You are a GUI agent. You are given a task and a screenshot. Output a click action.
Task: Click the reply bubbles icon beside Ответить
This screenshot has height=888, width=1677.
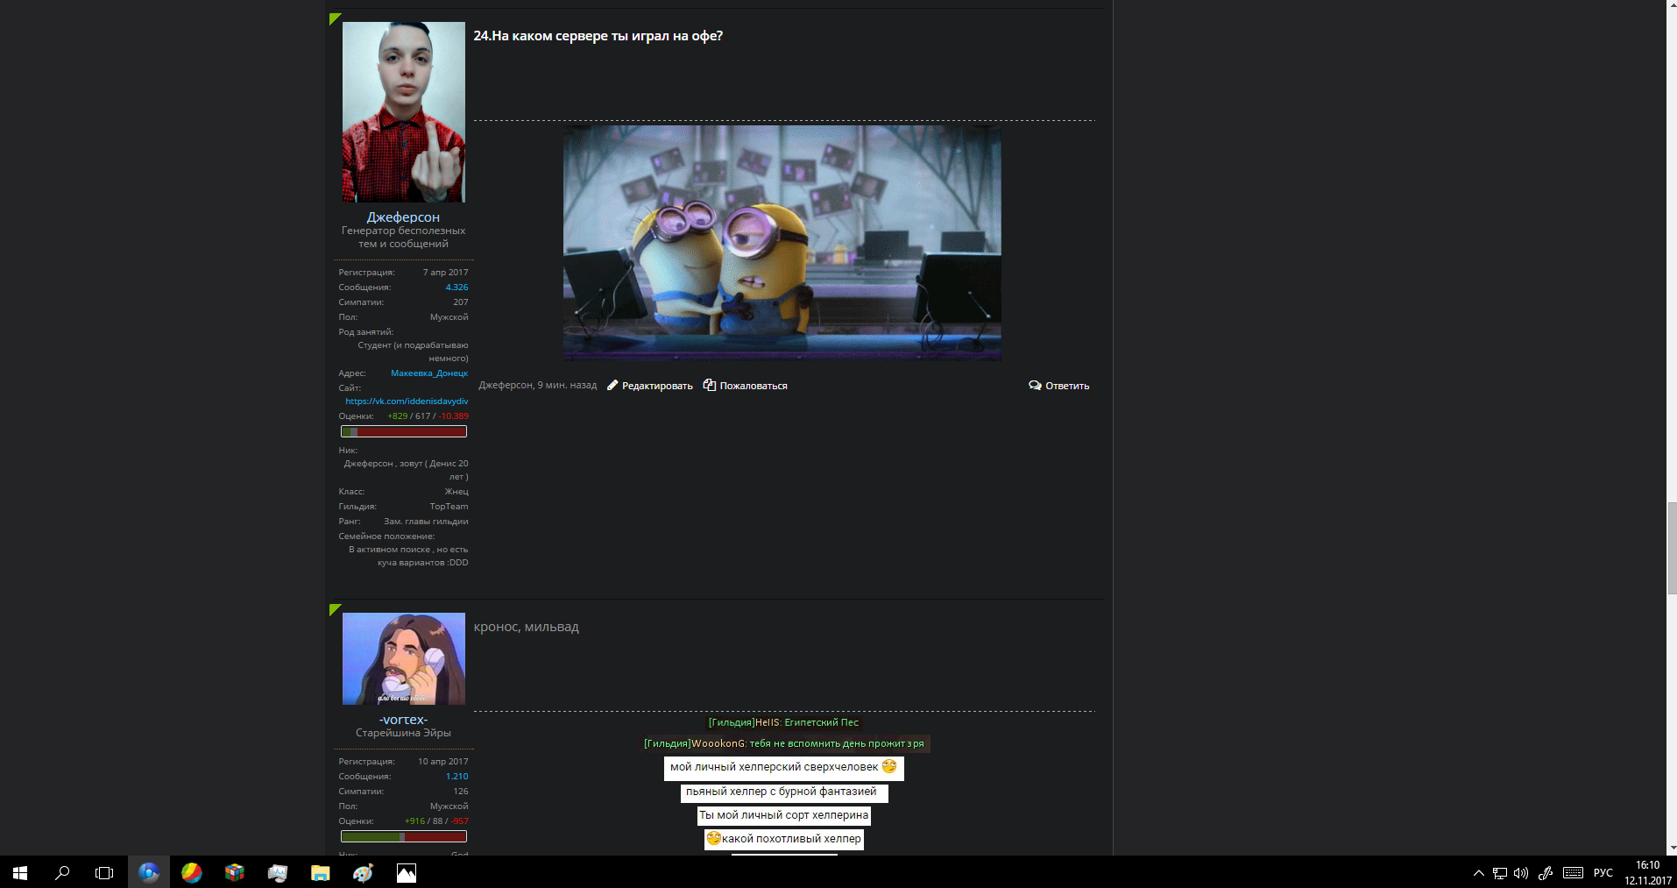pos(1035,386)
